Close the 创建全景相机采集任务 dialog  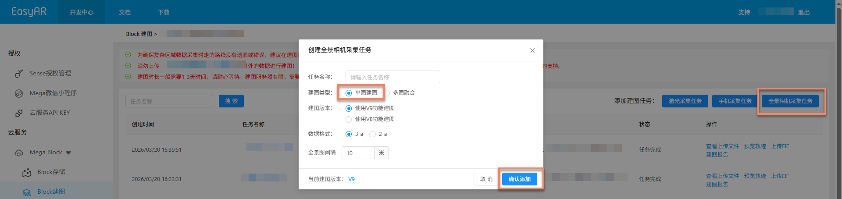(532, 50)
